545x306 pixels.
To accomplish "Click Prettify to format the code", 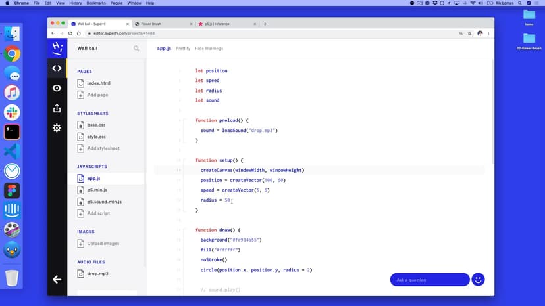I will pos(183,48).
